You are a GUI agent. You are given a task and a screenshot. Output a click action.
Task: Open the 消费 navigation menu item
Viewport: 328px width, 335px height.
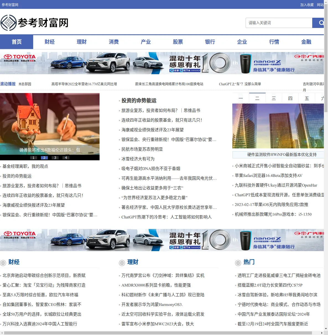pos(114,42)
